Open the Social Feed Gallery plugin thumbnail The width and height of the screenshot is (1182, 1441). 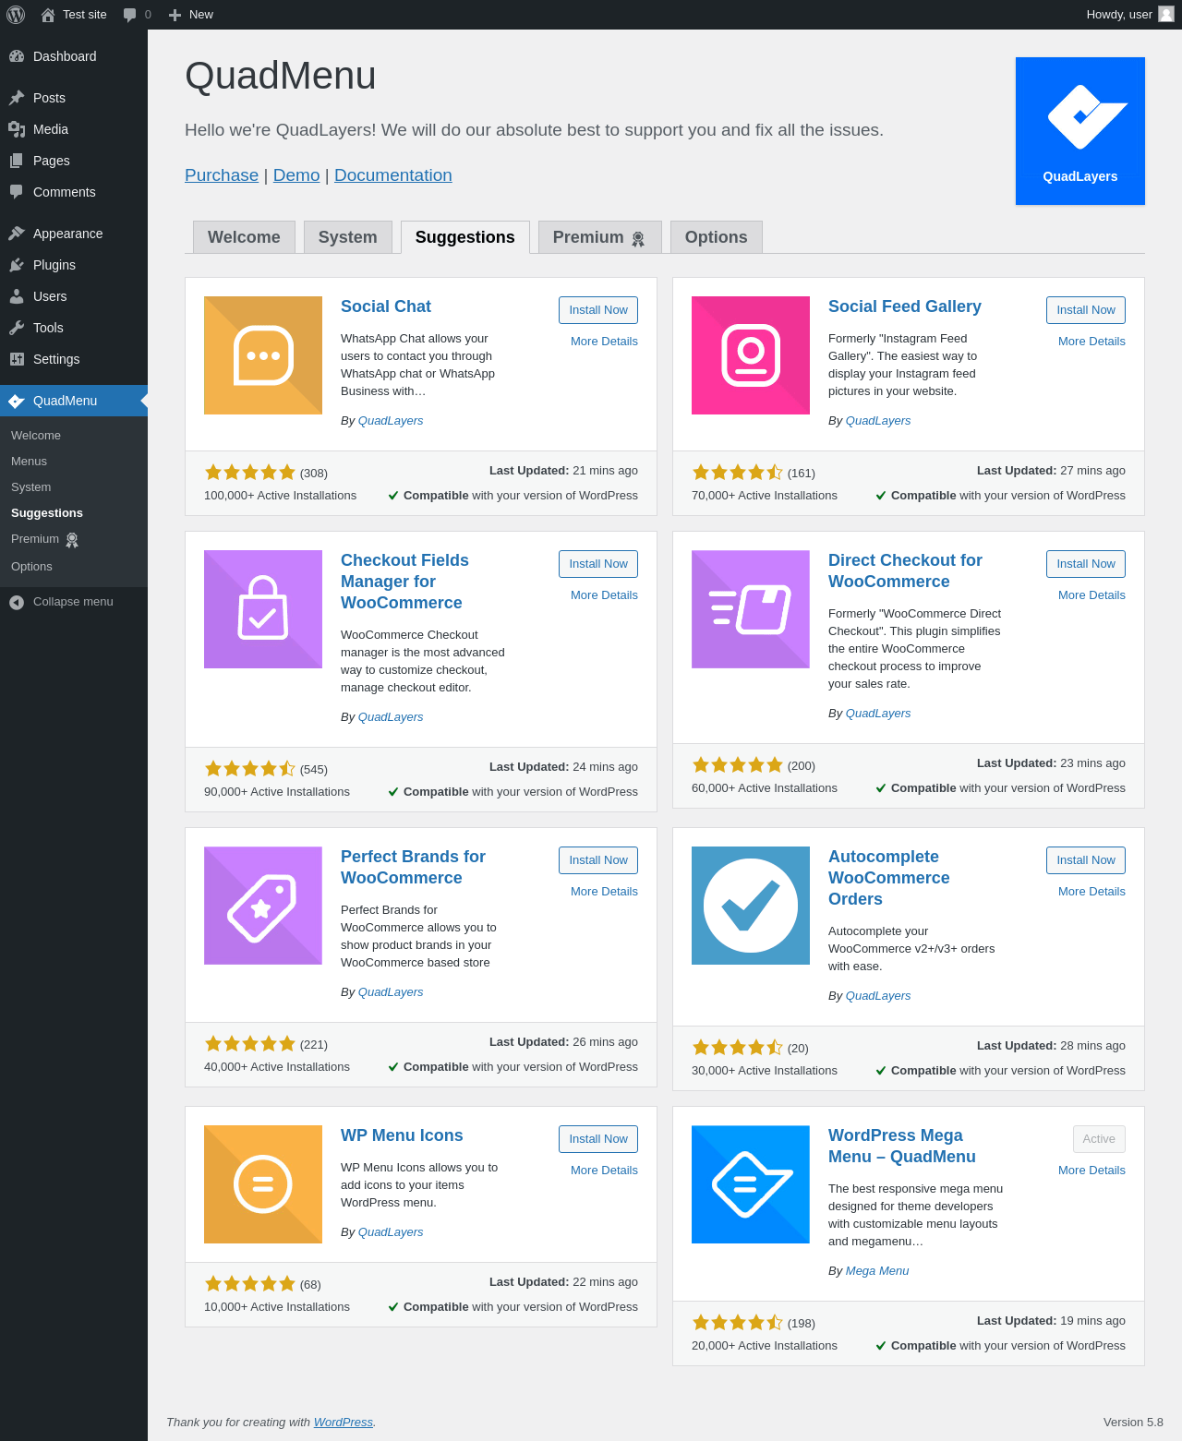pos(751,355)
